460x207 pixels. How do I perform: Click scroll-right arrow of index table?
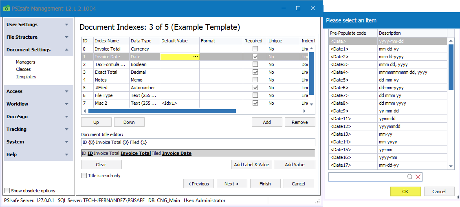[x=304, y=111]
